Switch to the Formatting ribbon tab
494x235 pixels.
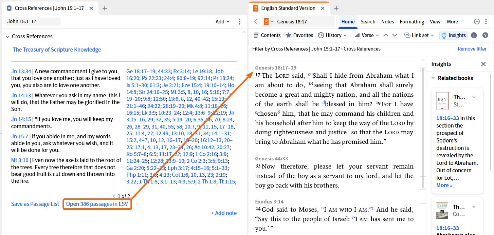412,22
